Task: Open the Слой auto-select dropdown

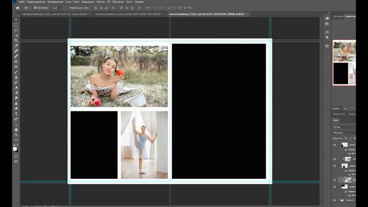Action: 57,7
